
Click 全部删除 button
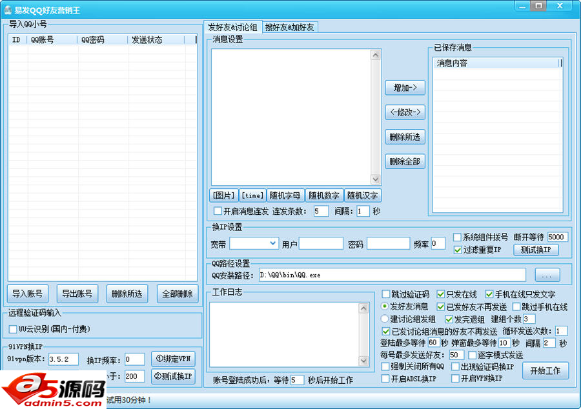(178, 294)
